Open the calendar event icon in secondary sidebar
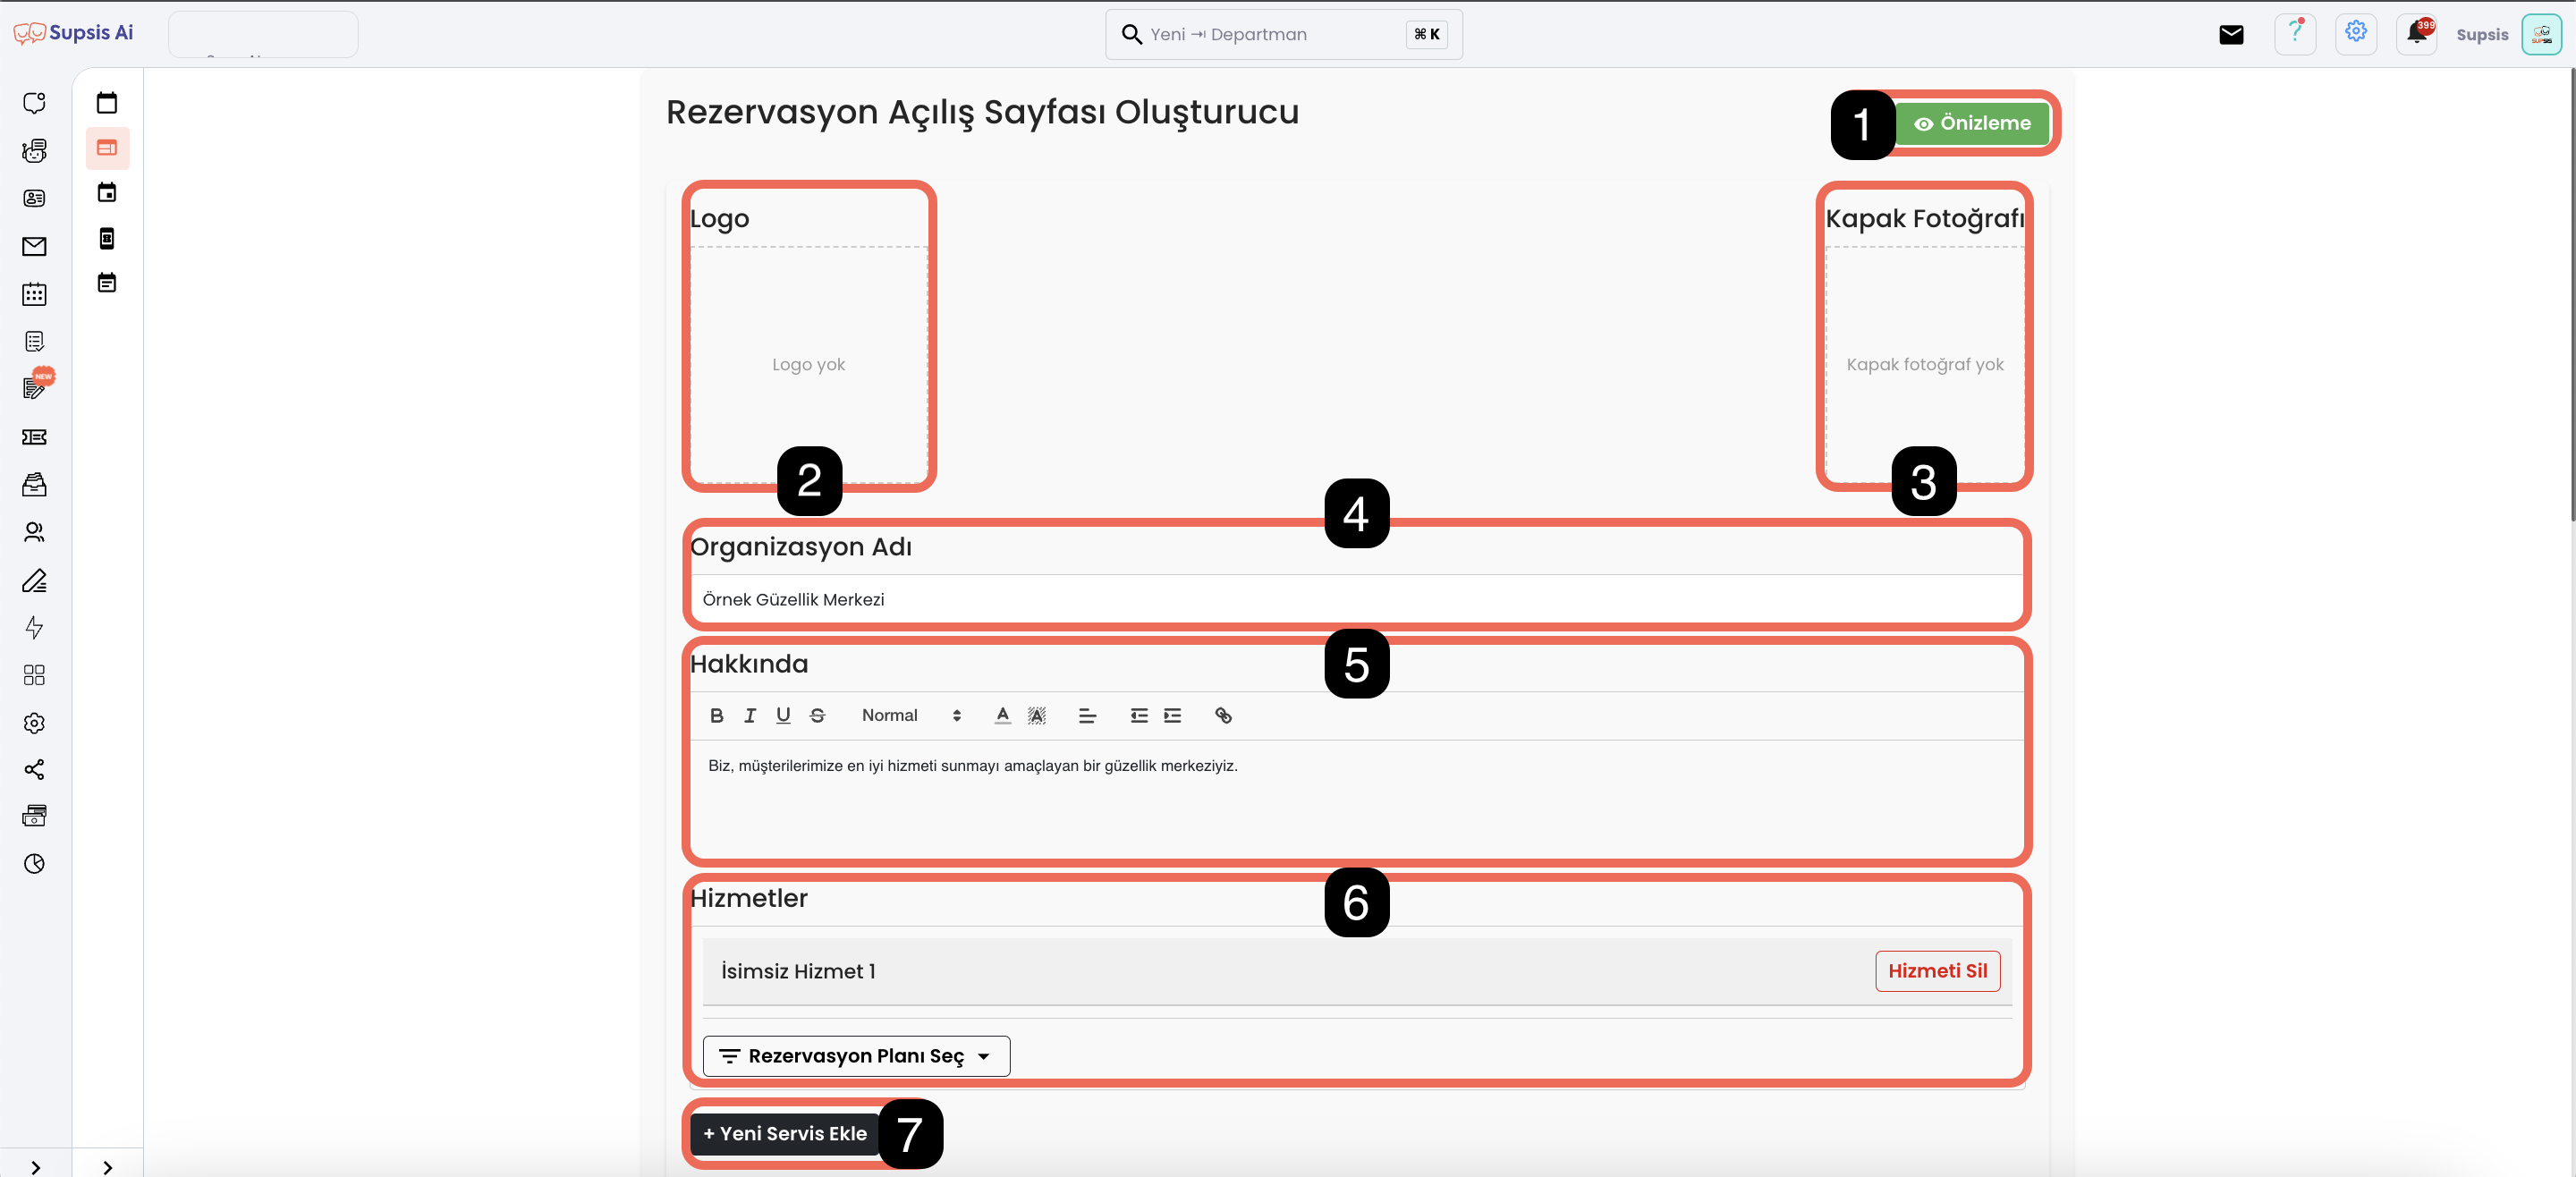2576x1177 pixels. tap(107, 192)
